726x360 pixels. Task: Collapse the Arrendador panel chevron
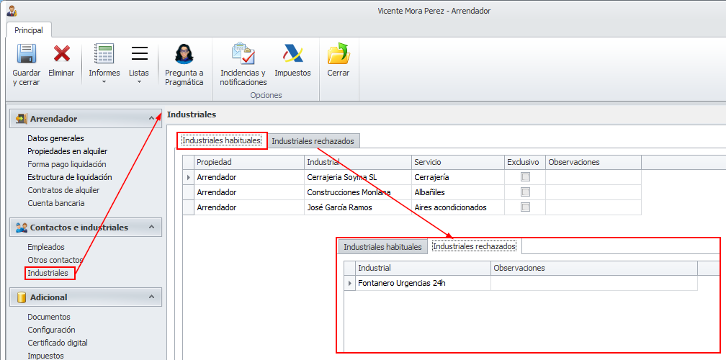click(151, 119)
